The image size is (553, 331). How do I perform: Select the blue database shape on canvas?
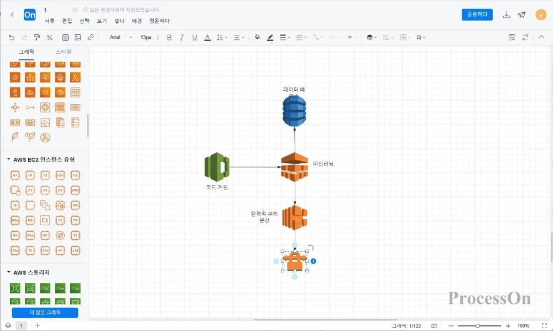295,111
